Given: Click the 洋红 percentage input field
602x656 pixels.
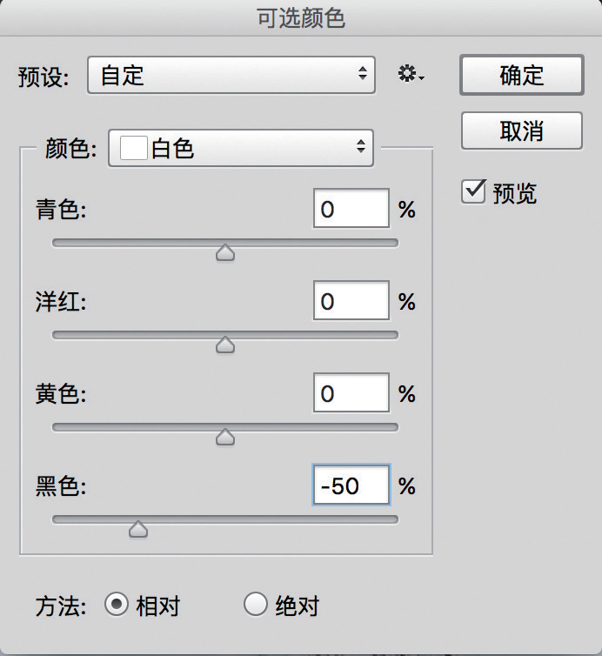Looking at the screenshot, I should pos(351,302).
